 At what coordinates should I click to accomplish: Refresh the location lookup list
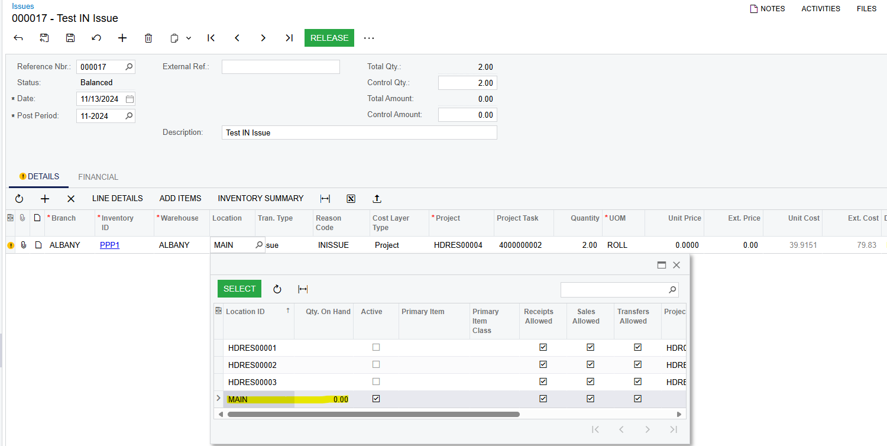(x=277, y=289)
